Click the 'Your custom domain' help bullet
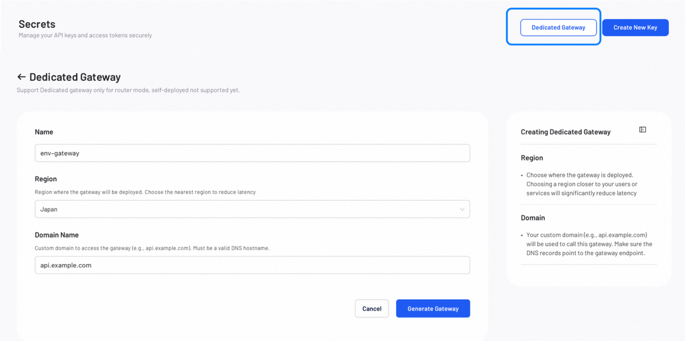686x341 pixels. 589,244
